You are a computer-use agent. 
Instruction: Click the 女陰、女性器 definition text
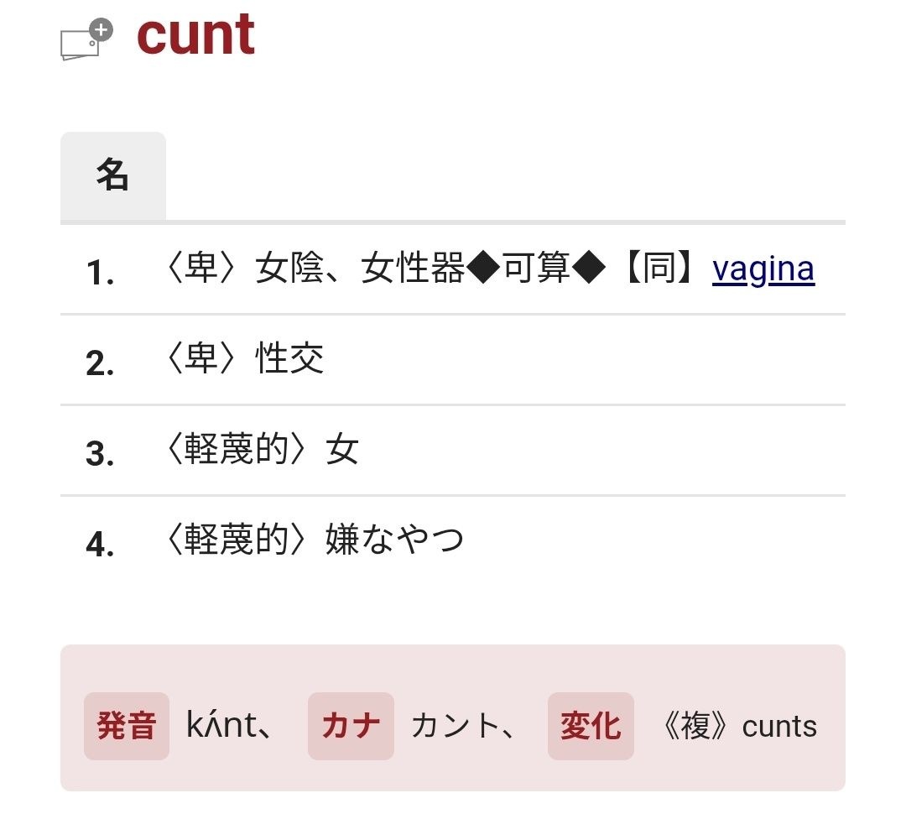click(359, 270)
